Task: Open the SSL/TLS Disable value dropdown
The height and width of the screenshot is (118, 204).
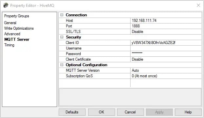Action: 166,32
